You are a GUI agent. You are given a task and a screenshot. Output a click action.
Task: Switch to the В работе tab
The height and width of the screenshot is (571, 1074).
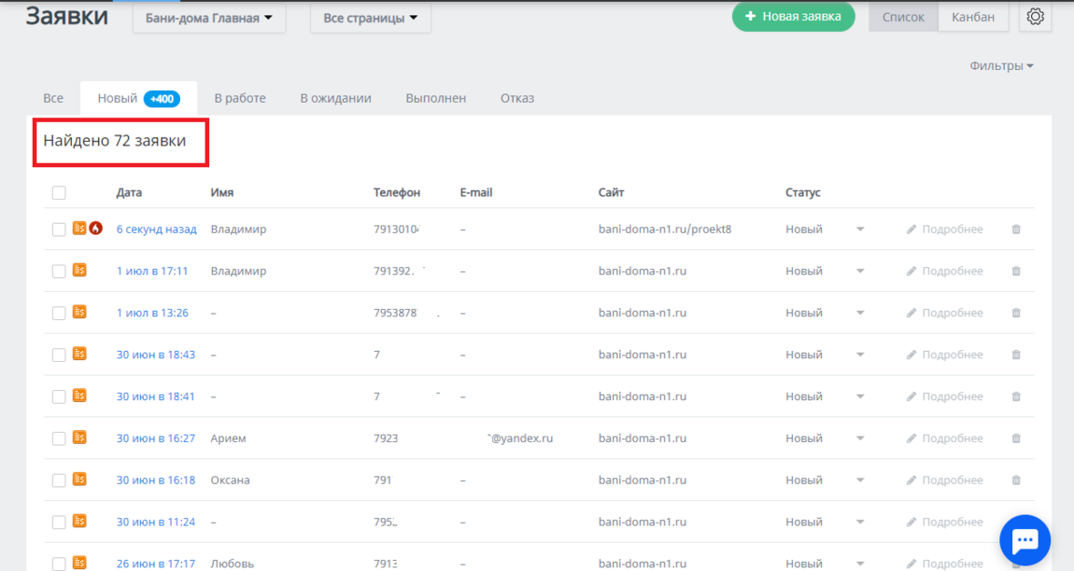pyautogui.click(x=240, y=98)
